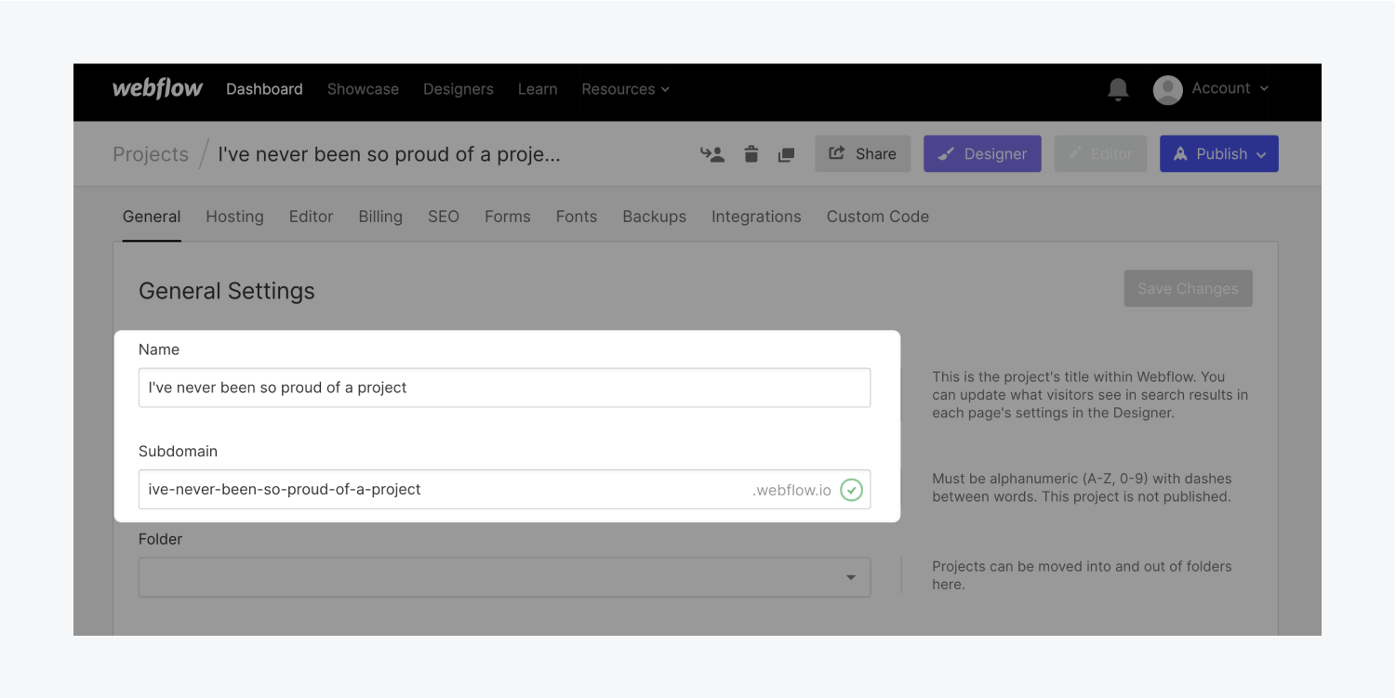
Task: Switch to the Hosting tab
Action: pyautogui.click(x=234, y=217)
